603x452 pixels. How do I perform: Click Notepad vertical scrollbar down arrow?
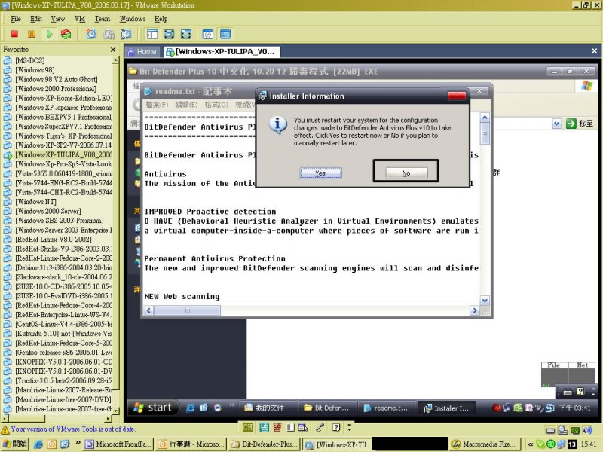[x=485, y=301]
